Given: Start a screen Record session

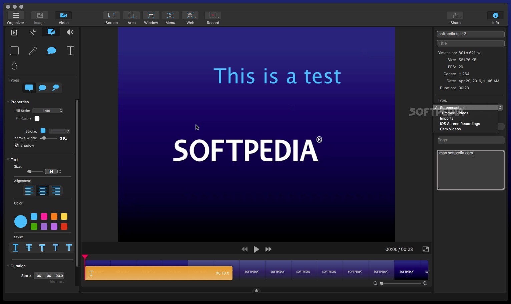Looking at the screenshot, I should (213, 18).
